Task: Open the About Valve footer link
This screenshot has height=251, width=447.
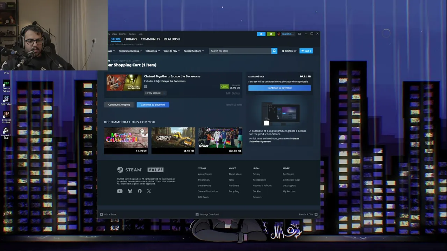Action: [235, 174]
